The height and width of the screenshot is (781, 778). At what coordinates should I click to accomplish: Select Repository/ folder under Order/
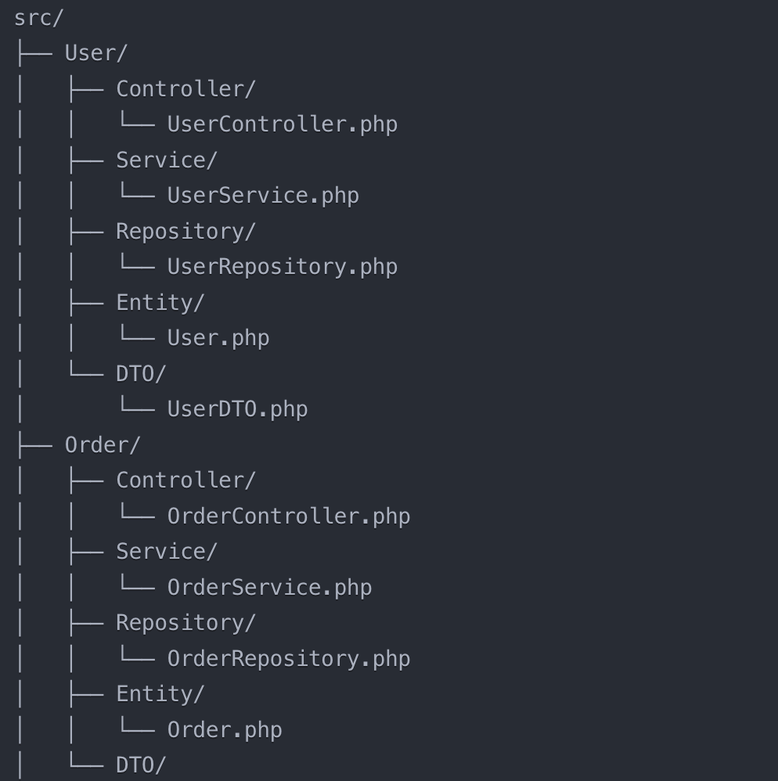tap(185, 623)
